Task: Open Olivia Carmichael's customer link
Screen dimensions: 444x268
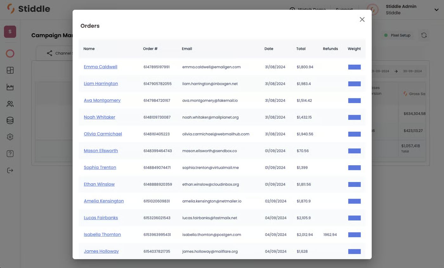Action: coord(103,134)
